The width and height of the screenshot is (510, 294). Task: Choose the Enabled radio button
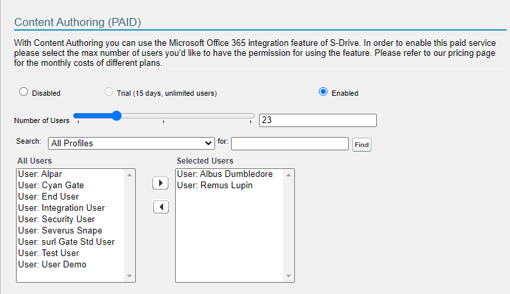[x=324, y=92]
